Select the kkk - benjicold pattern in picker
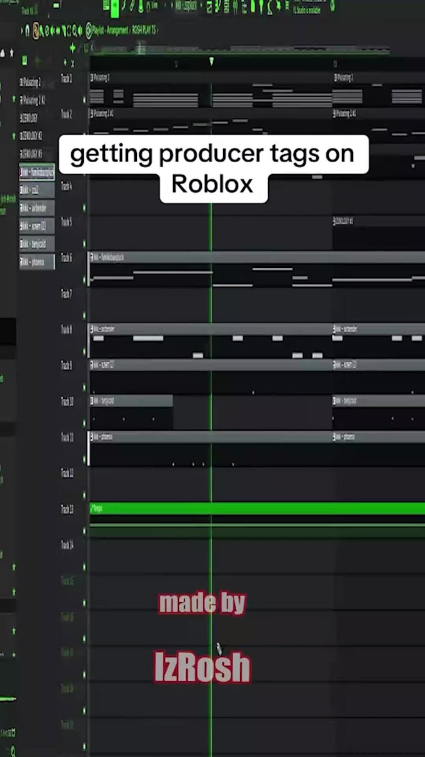Screen dimensions: 425x757 (x=37, y=244)
